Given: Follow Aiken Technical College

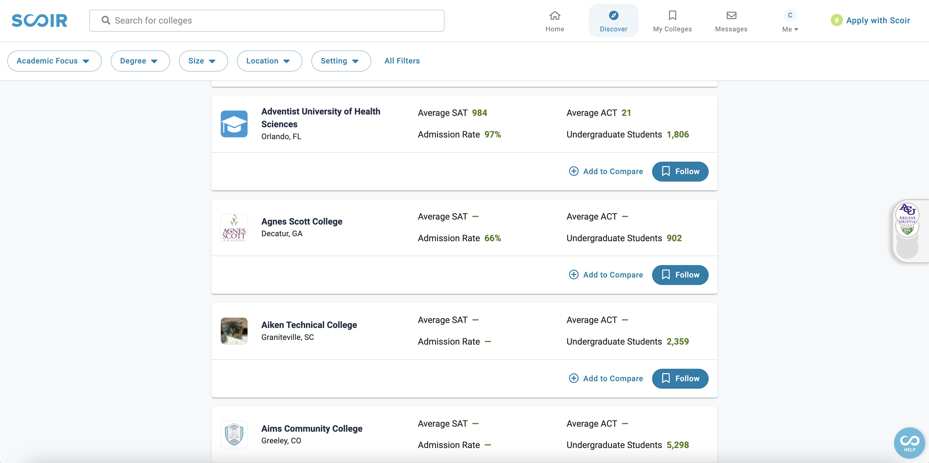Looking at the screenshot, I should click(680, 379).
